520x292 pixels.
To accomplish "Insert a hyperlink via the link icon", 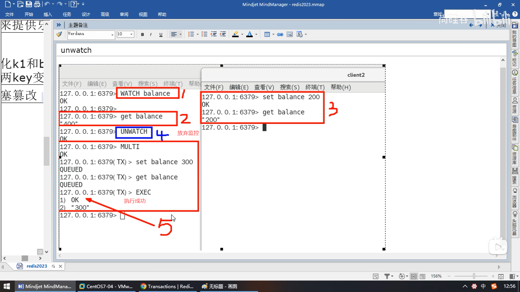I will click(x=280, y=34).
